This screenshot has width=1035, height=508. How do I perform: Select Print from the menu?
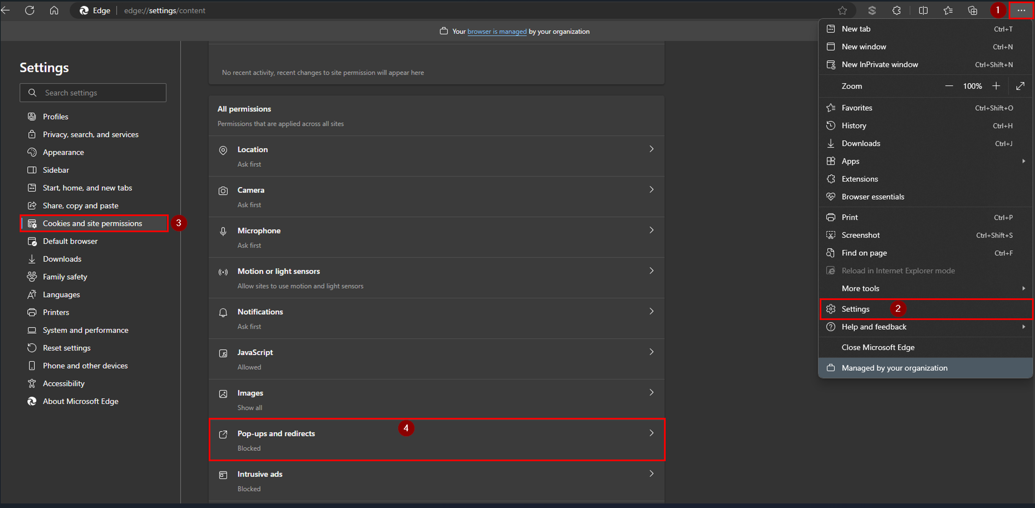[x=925, y=218]
